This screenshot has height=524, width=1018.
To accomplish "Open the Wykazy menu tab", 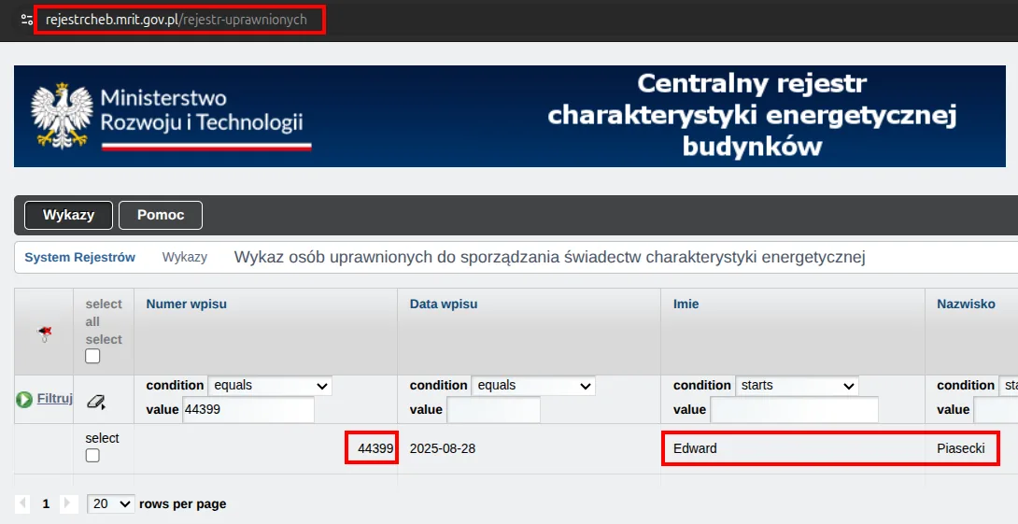I will point(69,215).
